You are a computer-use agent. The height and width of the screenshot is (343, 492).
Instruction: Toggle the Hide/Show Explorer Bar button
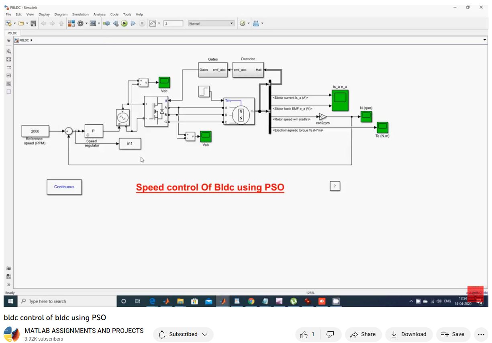[x=9, y=41]
